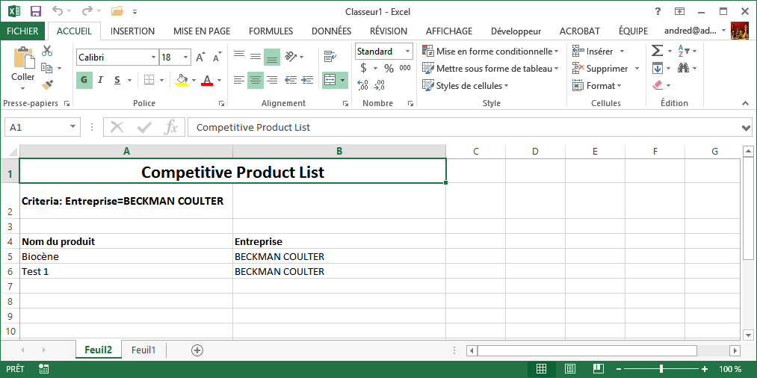Add a new sheet with plus button
The image size is (757, 378).
197,350
